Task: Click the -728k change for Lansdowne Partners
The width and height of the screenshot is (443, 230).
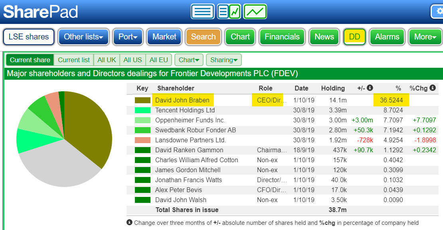Action: point(365,140)
